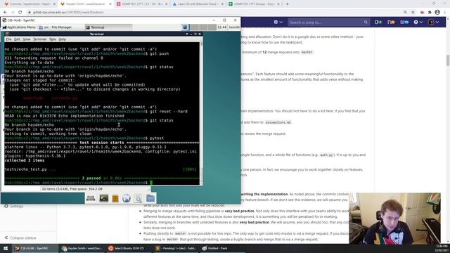Image resolution: width=450 pixels, height=253 pixels.
Task: Click '3 passed' pytest result text
Action: tap(91, 178)
